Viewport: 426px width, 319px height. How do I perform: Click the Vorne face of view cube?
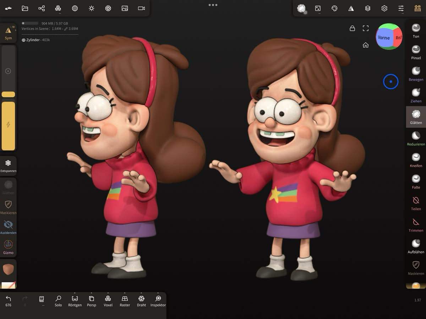[x=384, y=38]
